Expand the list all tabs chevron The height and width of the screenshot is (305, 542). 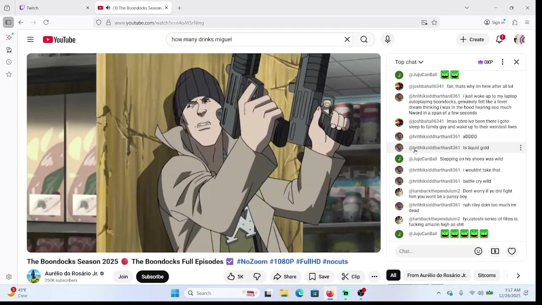(467, 8)
